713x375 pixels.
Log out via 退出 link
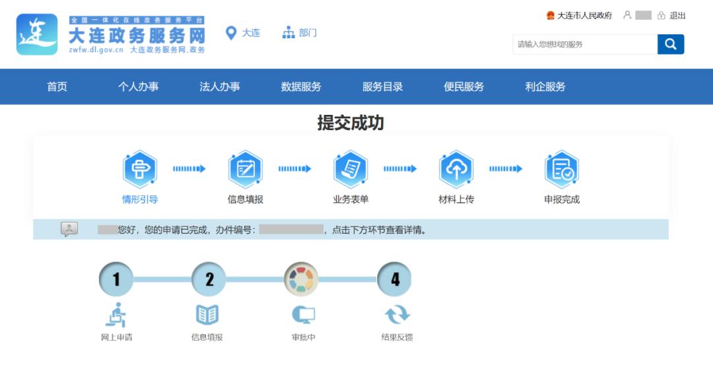[677, 15]
